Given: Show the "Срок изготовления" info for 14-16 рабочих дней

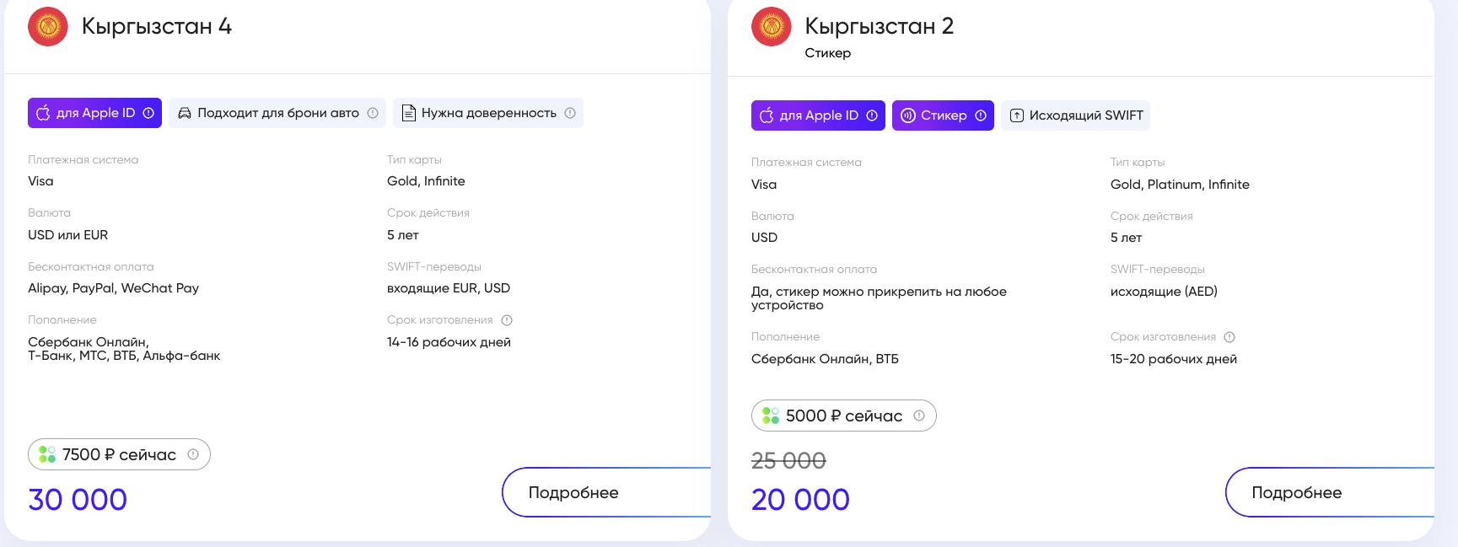Looking at the screenshot, I should (x=507, y=320).
